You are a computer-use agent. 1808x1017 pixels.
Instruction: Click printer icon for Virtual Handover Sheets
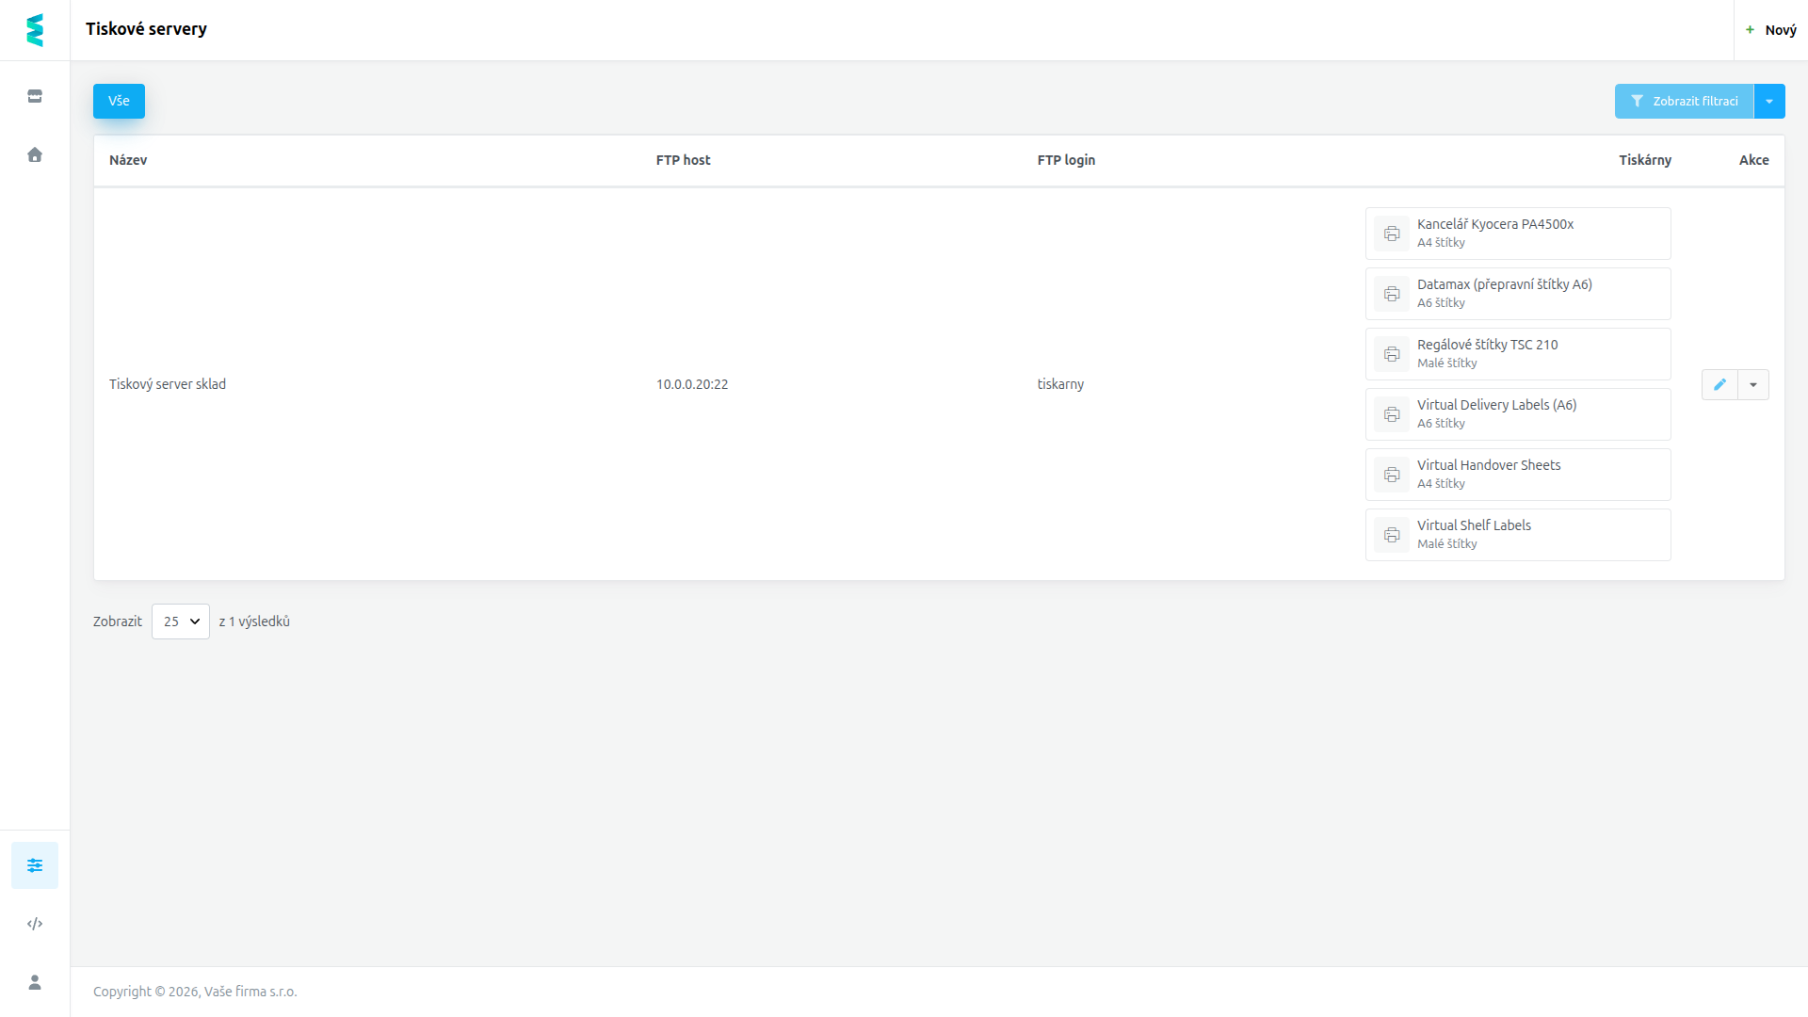click(x=1392, y=475)
